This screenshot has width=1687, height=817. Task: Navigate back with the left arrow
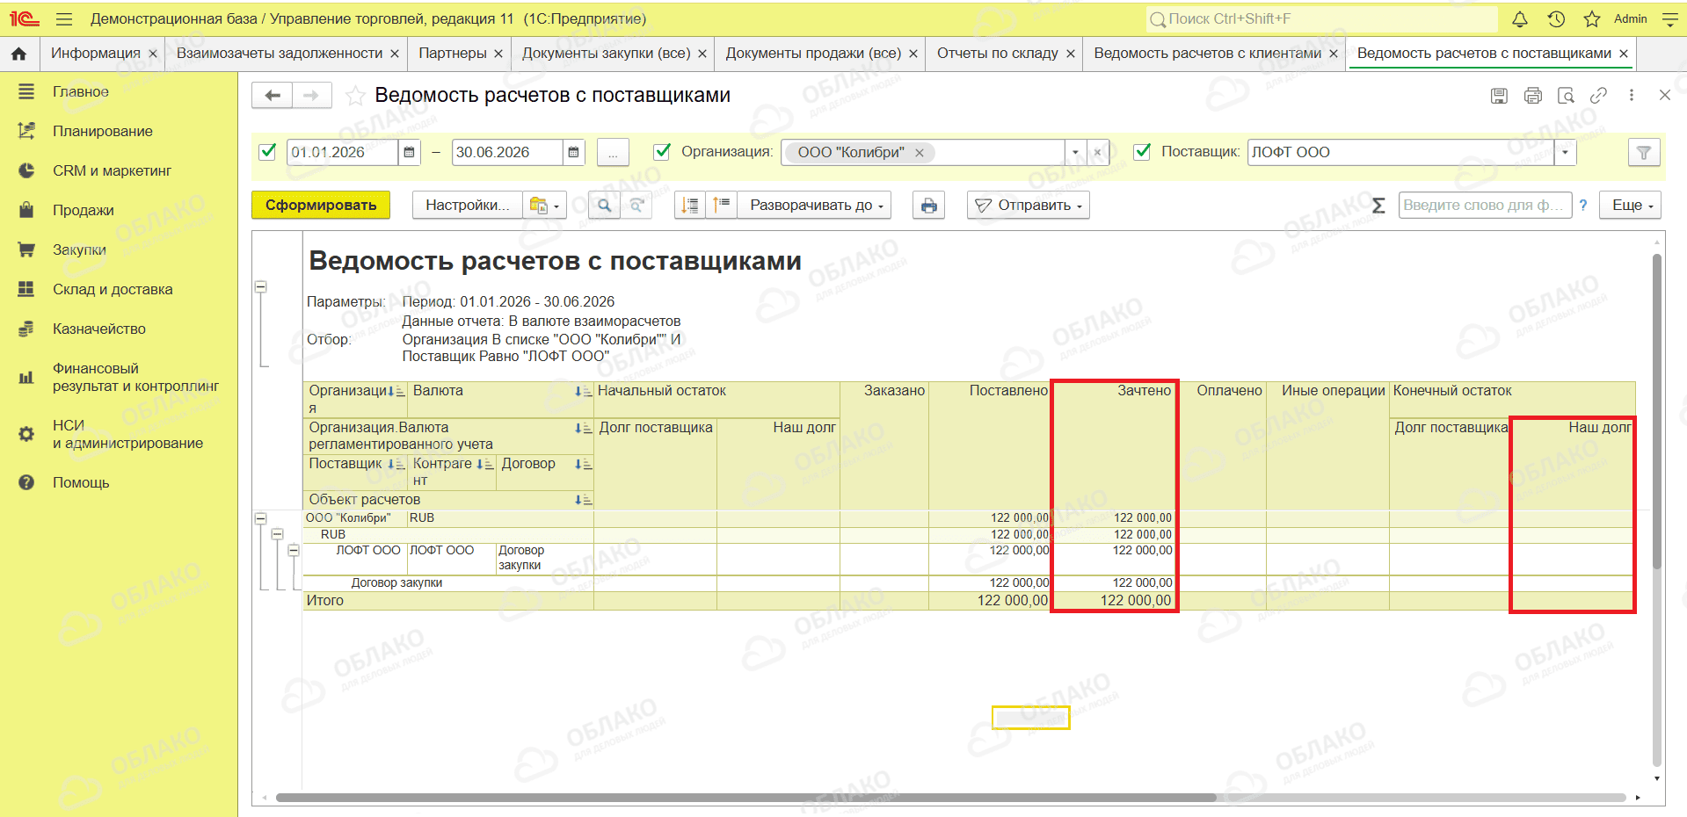tap(273, 95)
